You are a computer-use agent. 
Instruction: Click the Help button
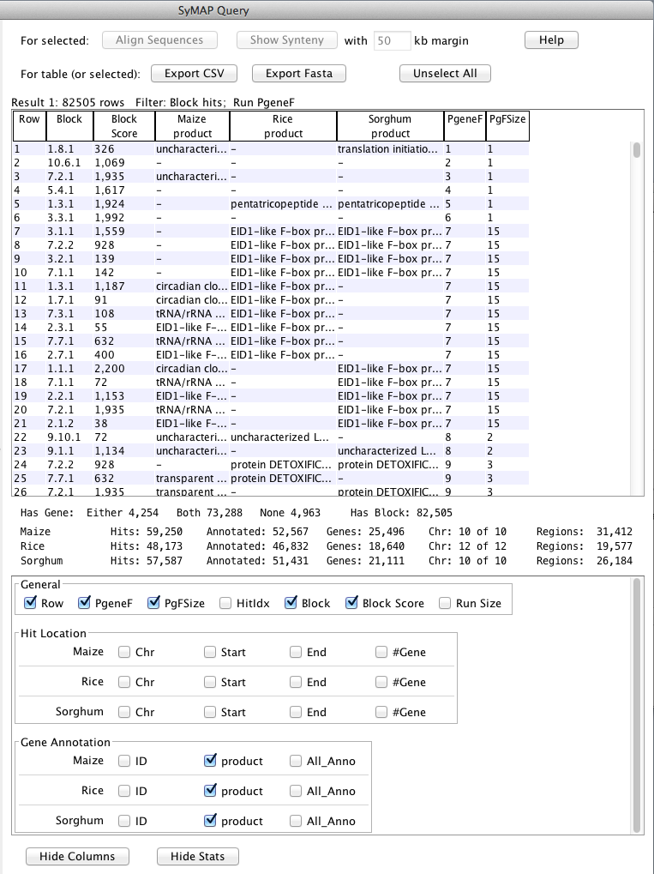(x=551, y=40)
